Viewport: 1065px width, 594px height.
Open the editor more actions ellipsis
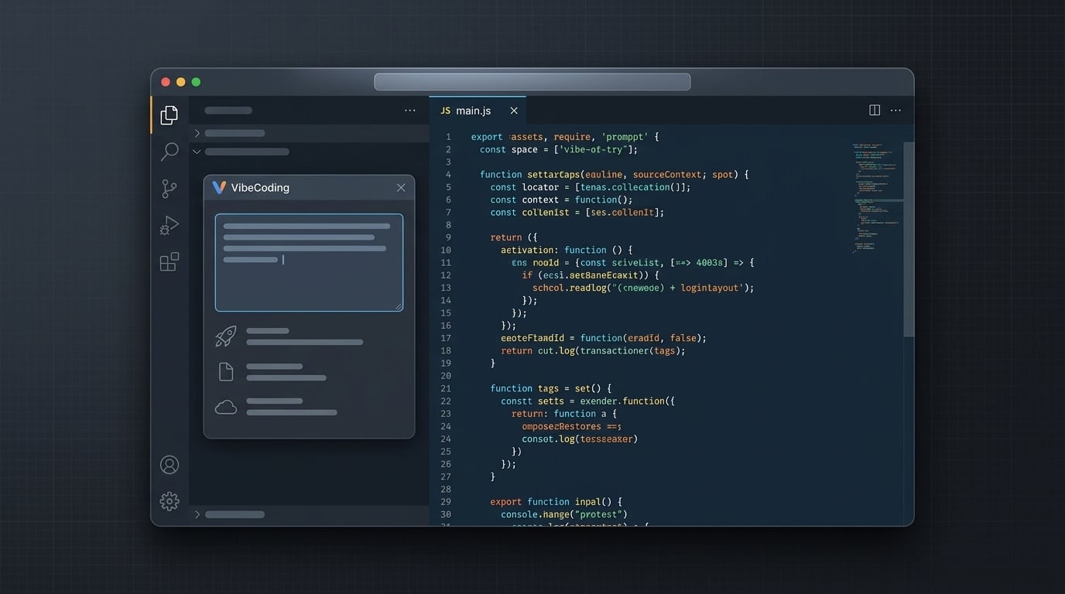pos(895,111)
